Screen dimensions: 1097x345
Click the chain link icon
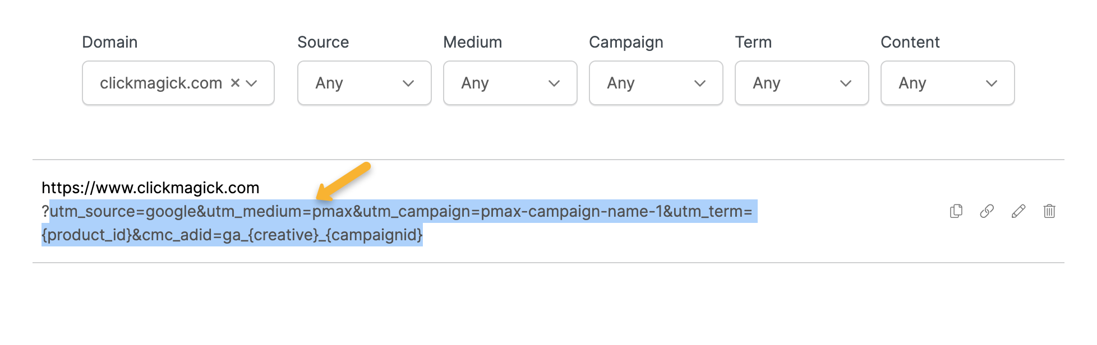pos(987,211)
